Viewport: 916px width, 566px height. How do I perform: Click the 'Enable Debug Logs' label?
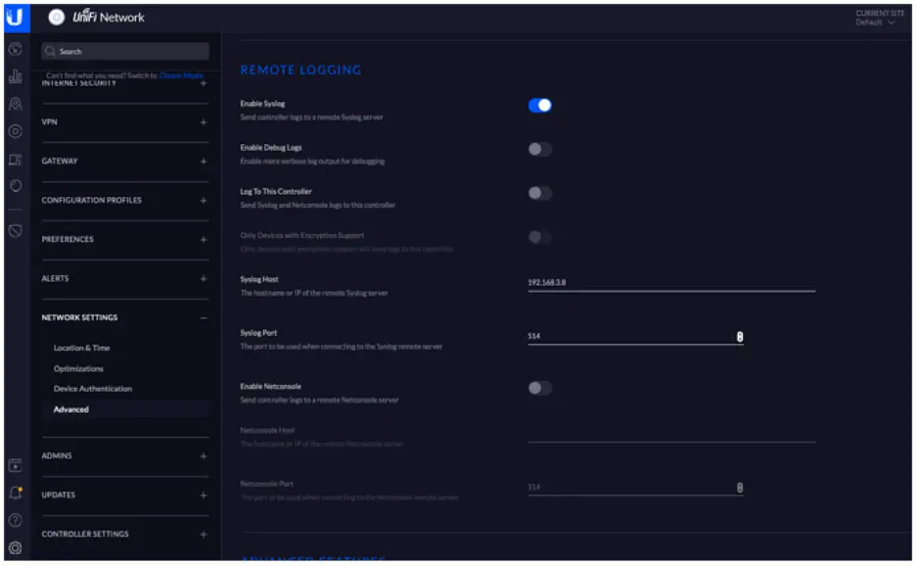270,147
